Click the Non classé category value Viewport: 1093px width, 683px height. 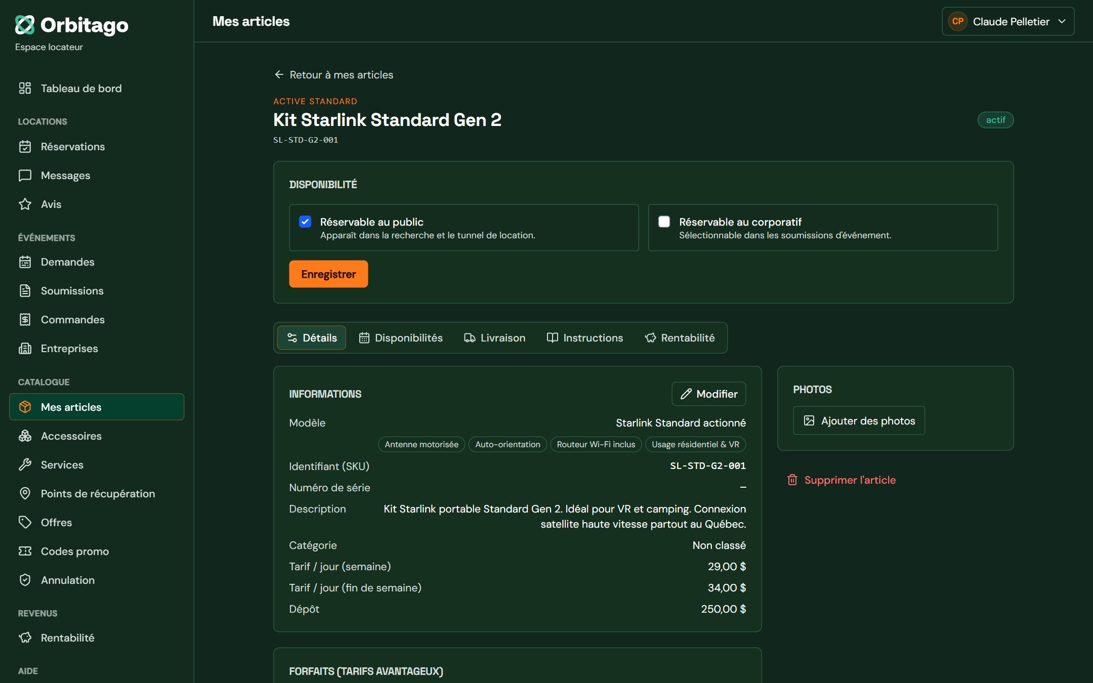pos(719,545)
